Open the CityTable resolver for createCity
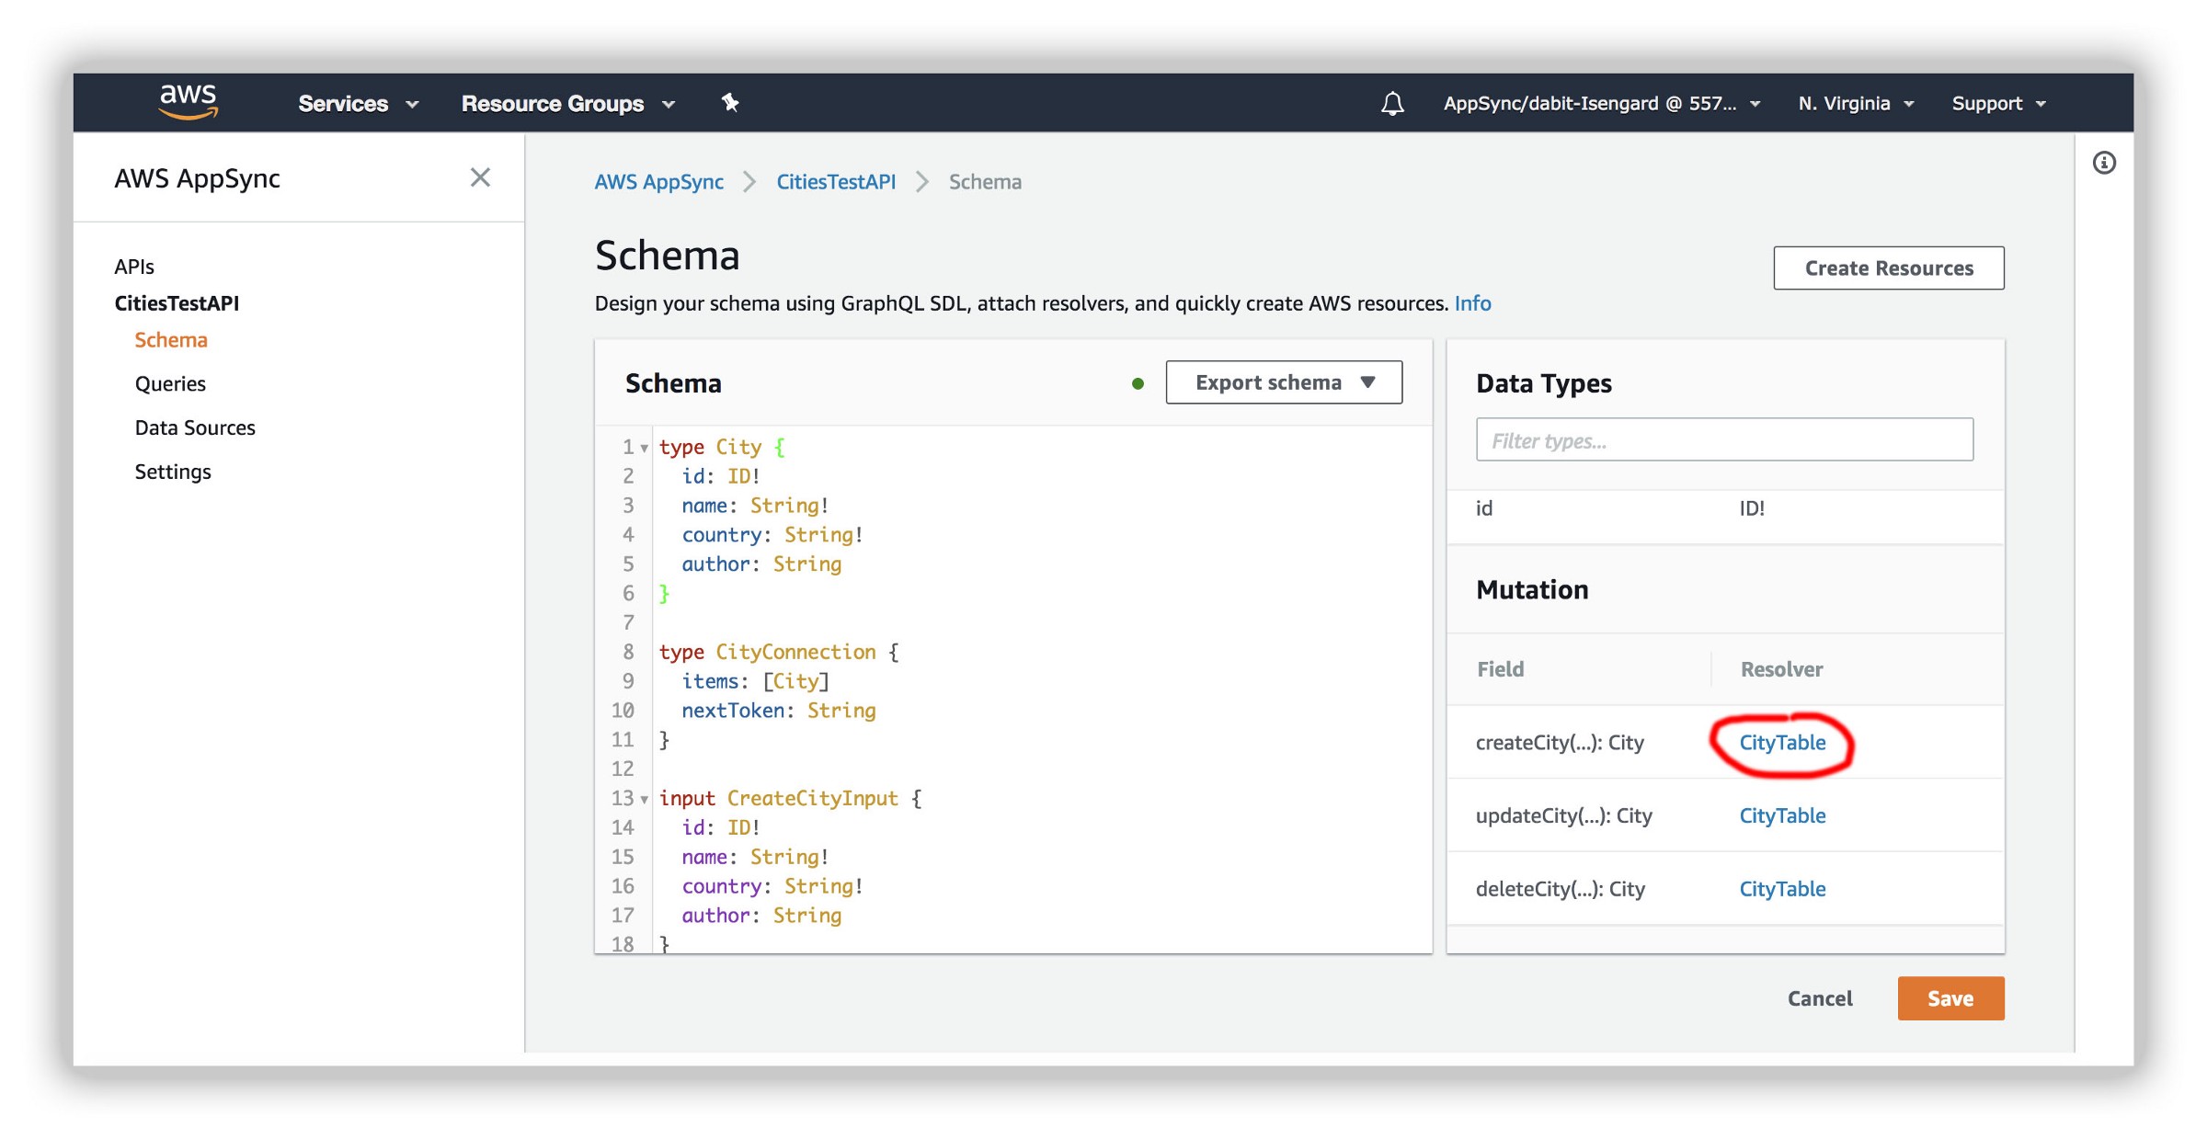The image size is (2207, 1139). click(x=1781, y=743)
